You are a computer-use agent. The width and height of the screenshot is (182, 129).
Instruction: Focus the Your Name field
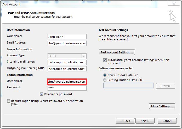[x=67, y=37]
